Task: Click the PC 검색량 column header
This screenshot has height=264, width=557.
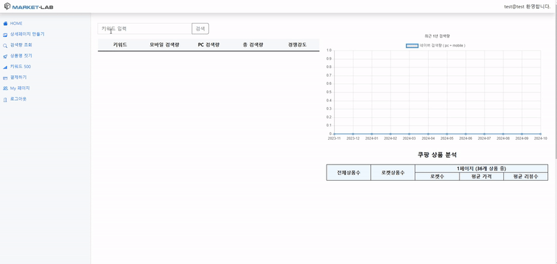Action: 208,45
